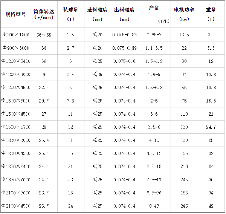Click the discharge size 0.075-0.6
This screenshot has height=214, width=226.
(x=124, y=61)
